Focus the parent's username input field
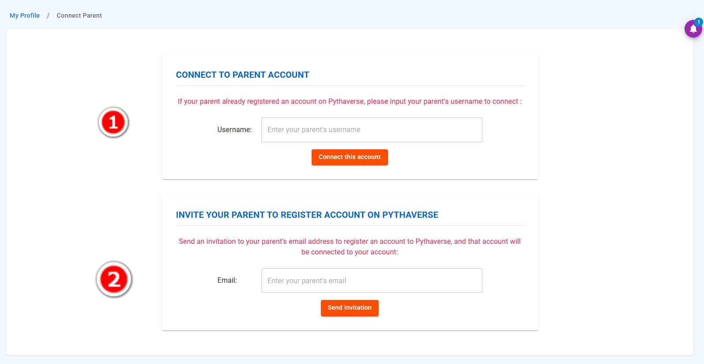Image resolution: width=704 pixels, height=364 pixels. tap(372, 130)
